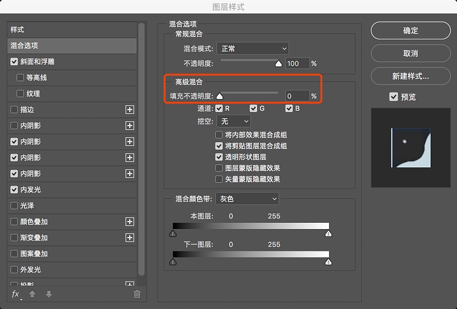Toggle the B channel checkbox
This screenshot has height=309, width=457.
click(289, 109)
